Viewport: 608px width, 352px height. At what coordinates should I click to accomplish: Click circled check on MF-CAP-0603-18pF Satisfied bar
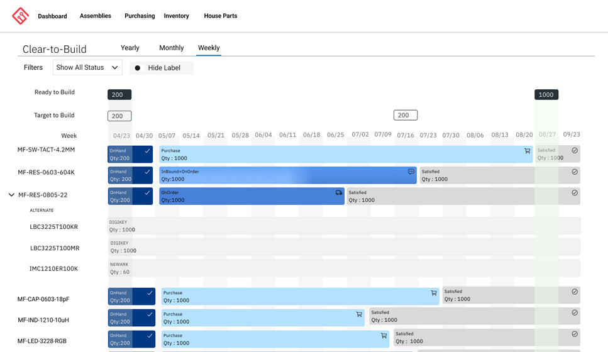pyautogui.click(x=575, y=292)
